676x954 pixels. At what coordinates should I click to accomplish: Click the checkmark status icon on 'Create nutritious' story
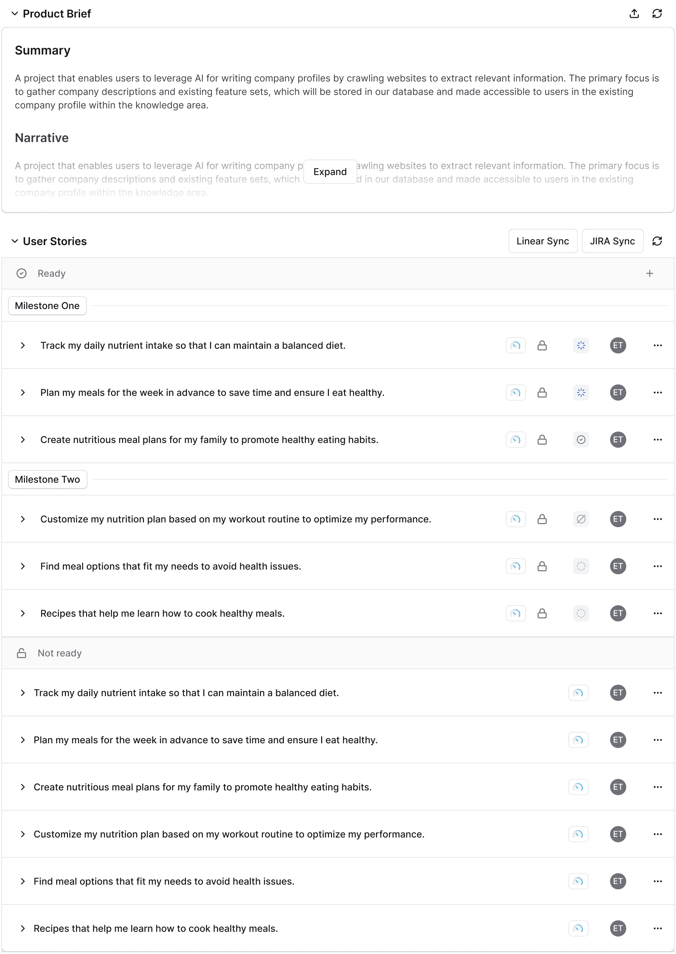pos(581,440)
